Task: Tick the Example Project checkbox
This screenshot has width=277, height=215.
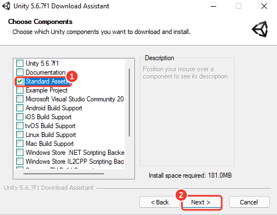Action: click(20, 90)
